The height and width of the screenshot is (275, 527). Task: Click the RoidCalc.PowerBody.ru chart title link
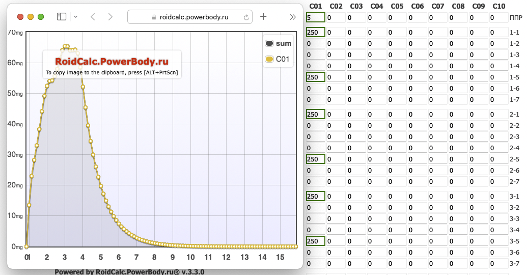coord(112,62)
